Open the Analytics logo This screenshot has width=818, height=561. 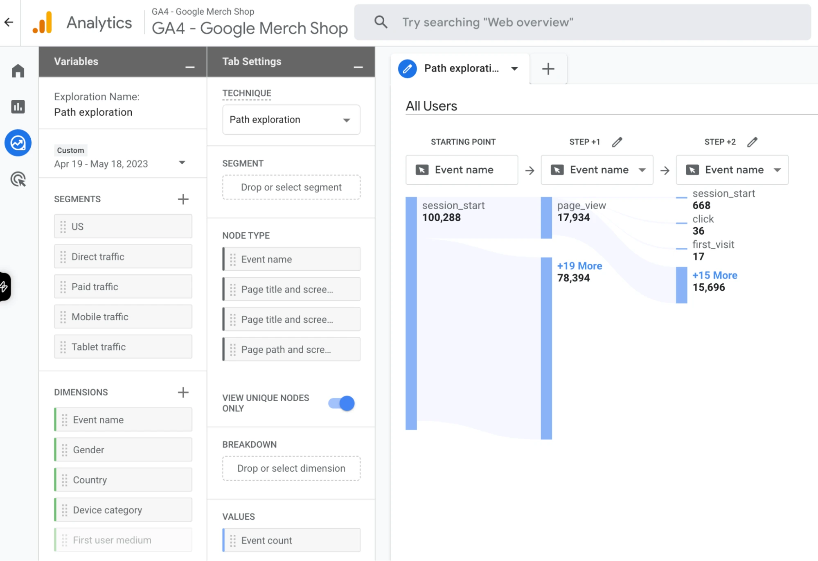click(x=43, y=23)
